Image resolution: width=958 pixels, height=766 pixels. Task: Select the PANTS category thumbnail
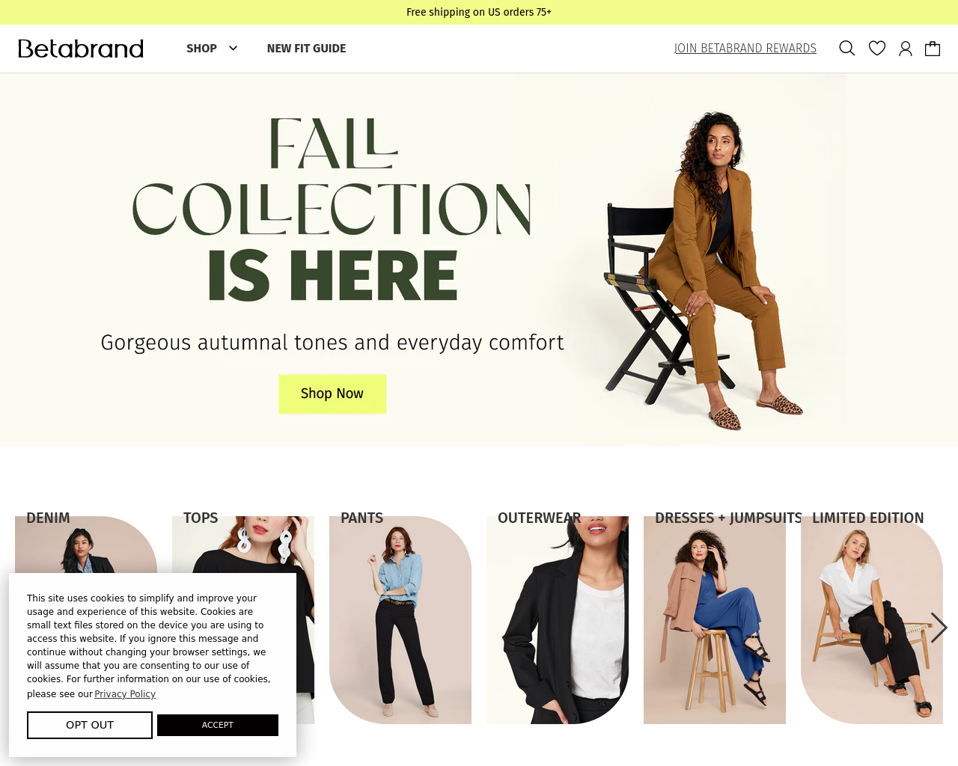(x=400, y=620)
